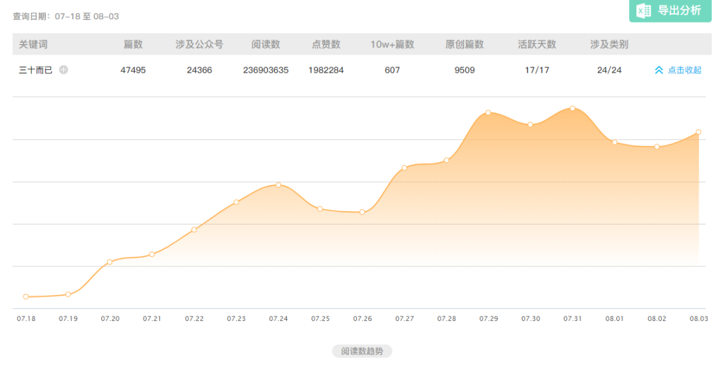Click the 阅读数趋势 pill button

point(361,351)
